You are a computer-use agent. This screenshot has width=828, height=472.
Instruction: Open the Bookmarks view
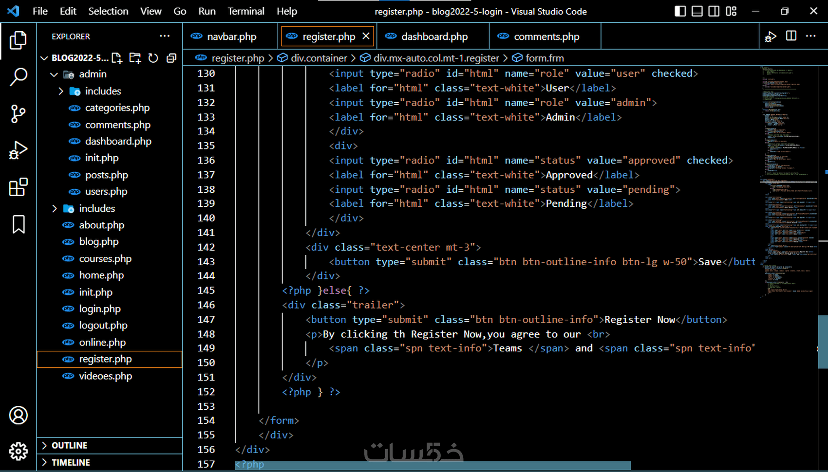point(19,224)
